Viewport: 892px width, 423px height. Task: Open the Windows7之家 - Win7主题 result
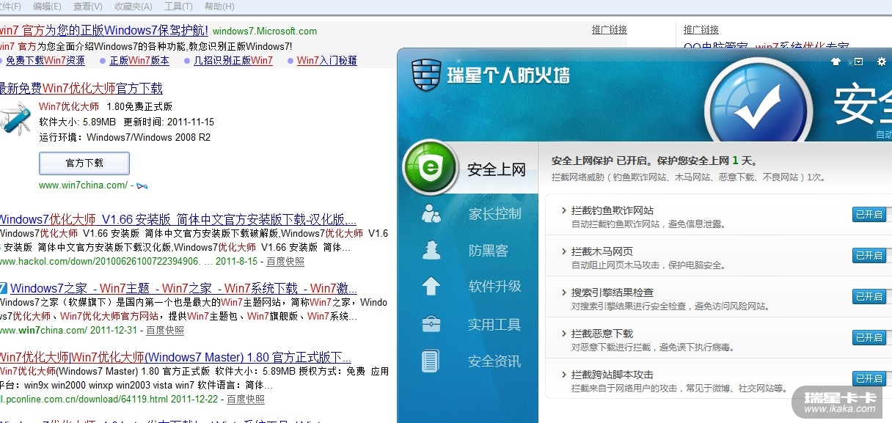tap(183, 288)
